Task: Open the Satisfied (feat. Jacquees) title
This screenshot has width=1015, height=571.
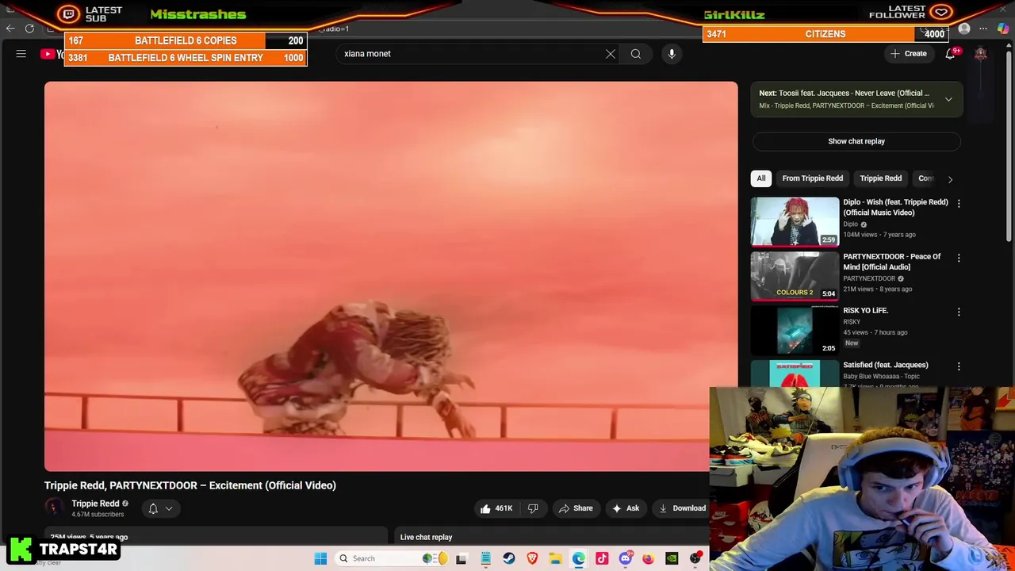Action: (x=886, y=365)
